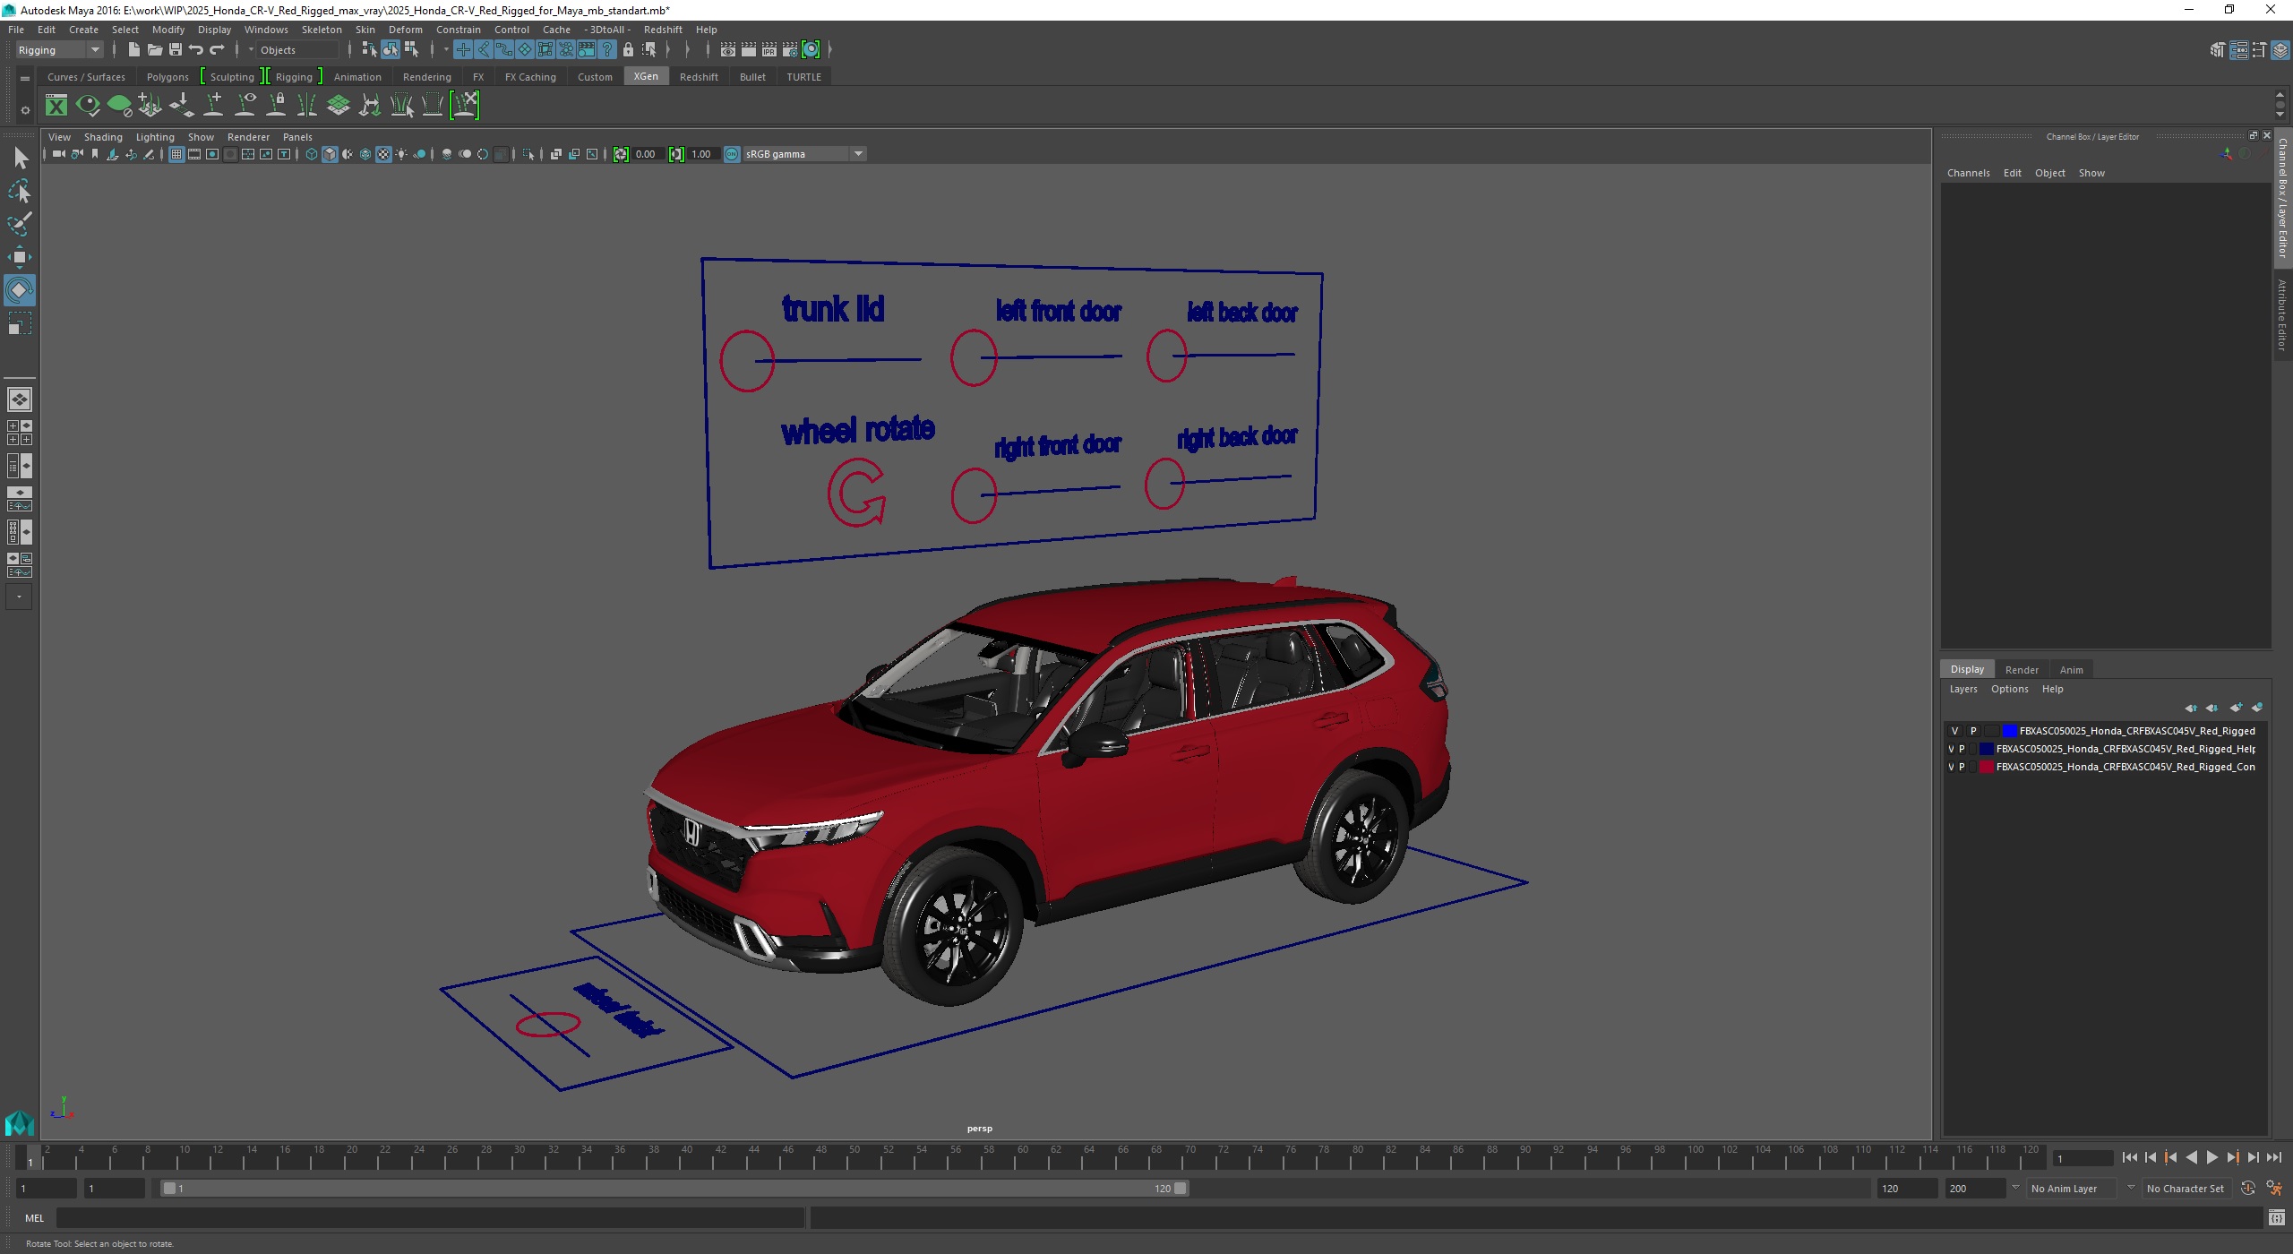Screen dimensions: 2293x1254
Task: Activate the Lasso select tool
Action: pyautogui.click(x=20, y=192)
